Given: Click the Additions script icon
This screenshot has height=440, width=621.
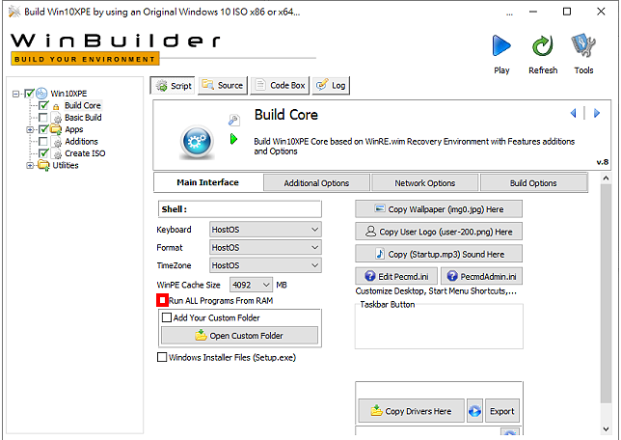Looking at the screenshot, I should click(57, 142).
